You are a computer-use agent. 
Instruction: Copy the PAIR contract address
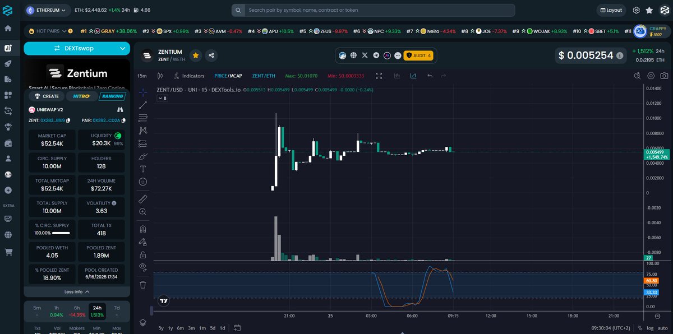pyautogui.click(x=123, y=120)
